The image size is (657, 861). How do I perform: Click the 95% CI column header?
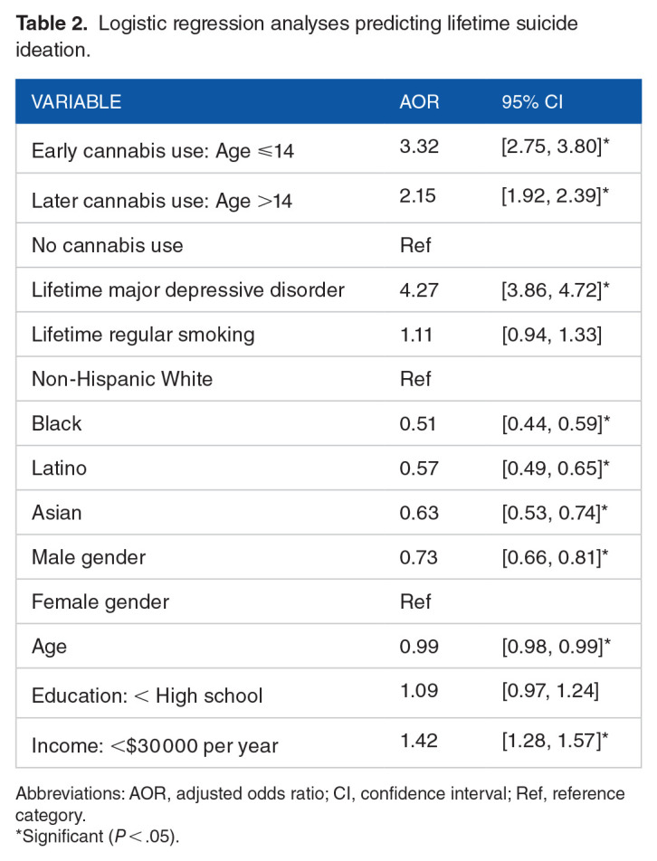(x=532, y=101)
